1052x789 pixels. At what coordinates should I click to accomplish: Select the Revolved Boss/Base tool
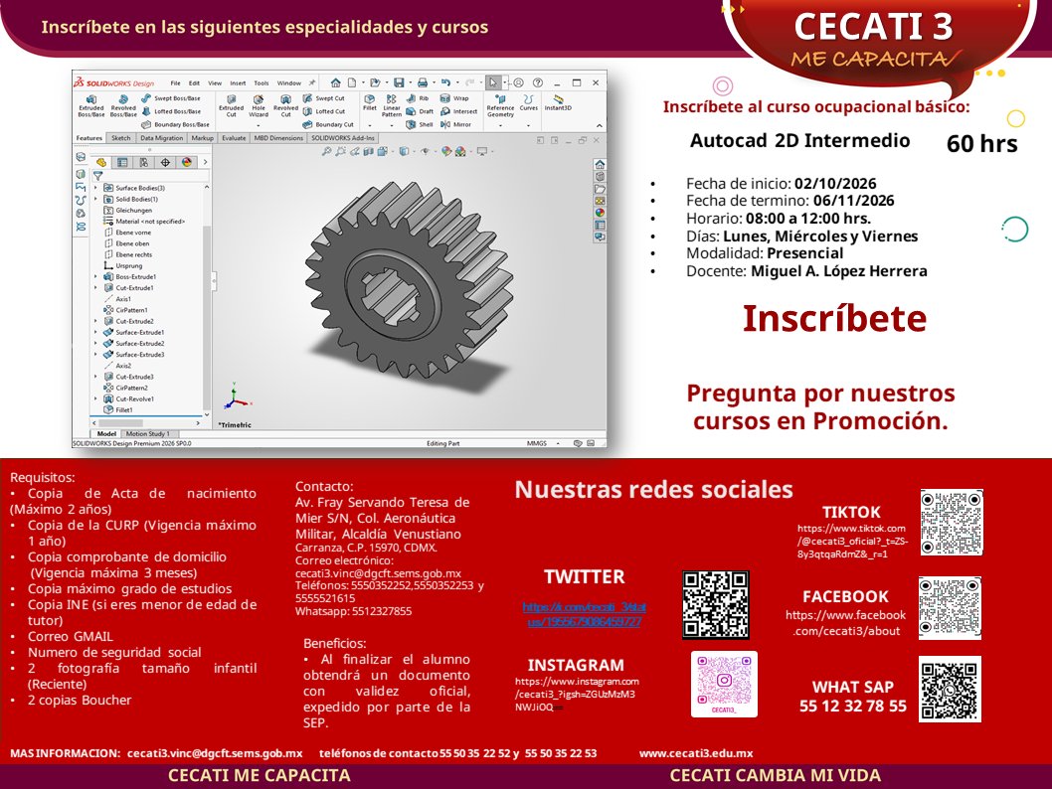[x=123, y=106]
